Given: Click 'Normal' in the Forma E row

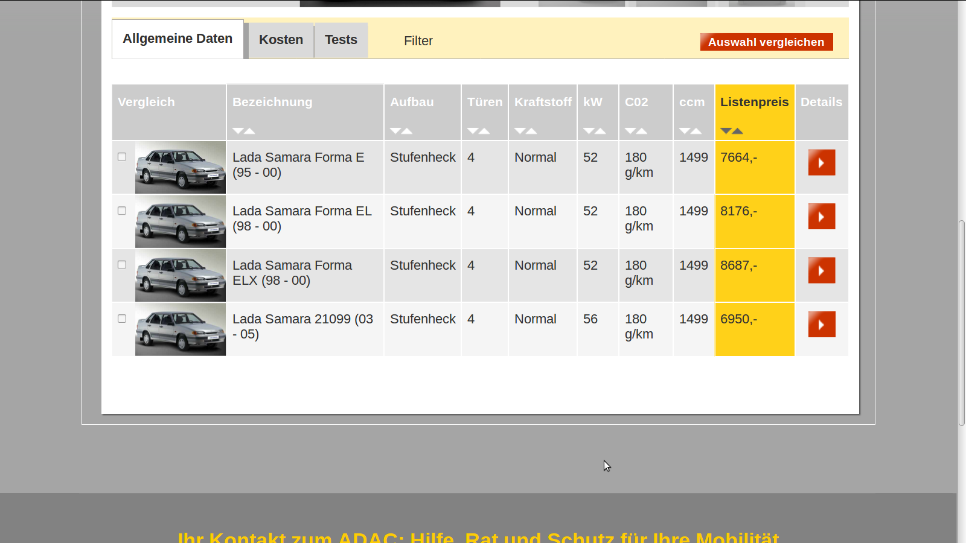Looking at the screenshot, I should (536, 157).
